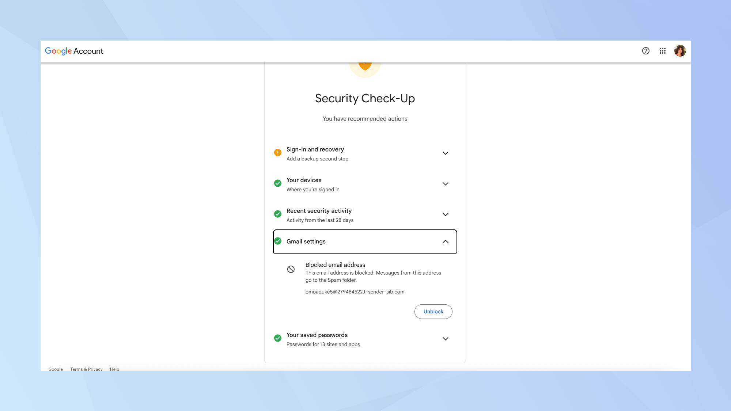Expand the Sign-in and recovery section
This screenshot has height=411, width=731.
pyautogui.click(x=445, y=153)
